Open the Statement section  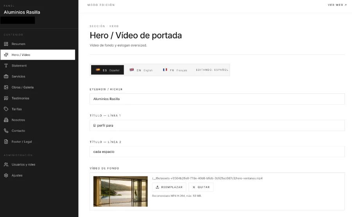(x=38, y=66)
